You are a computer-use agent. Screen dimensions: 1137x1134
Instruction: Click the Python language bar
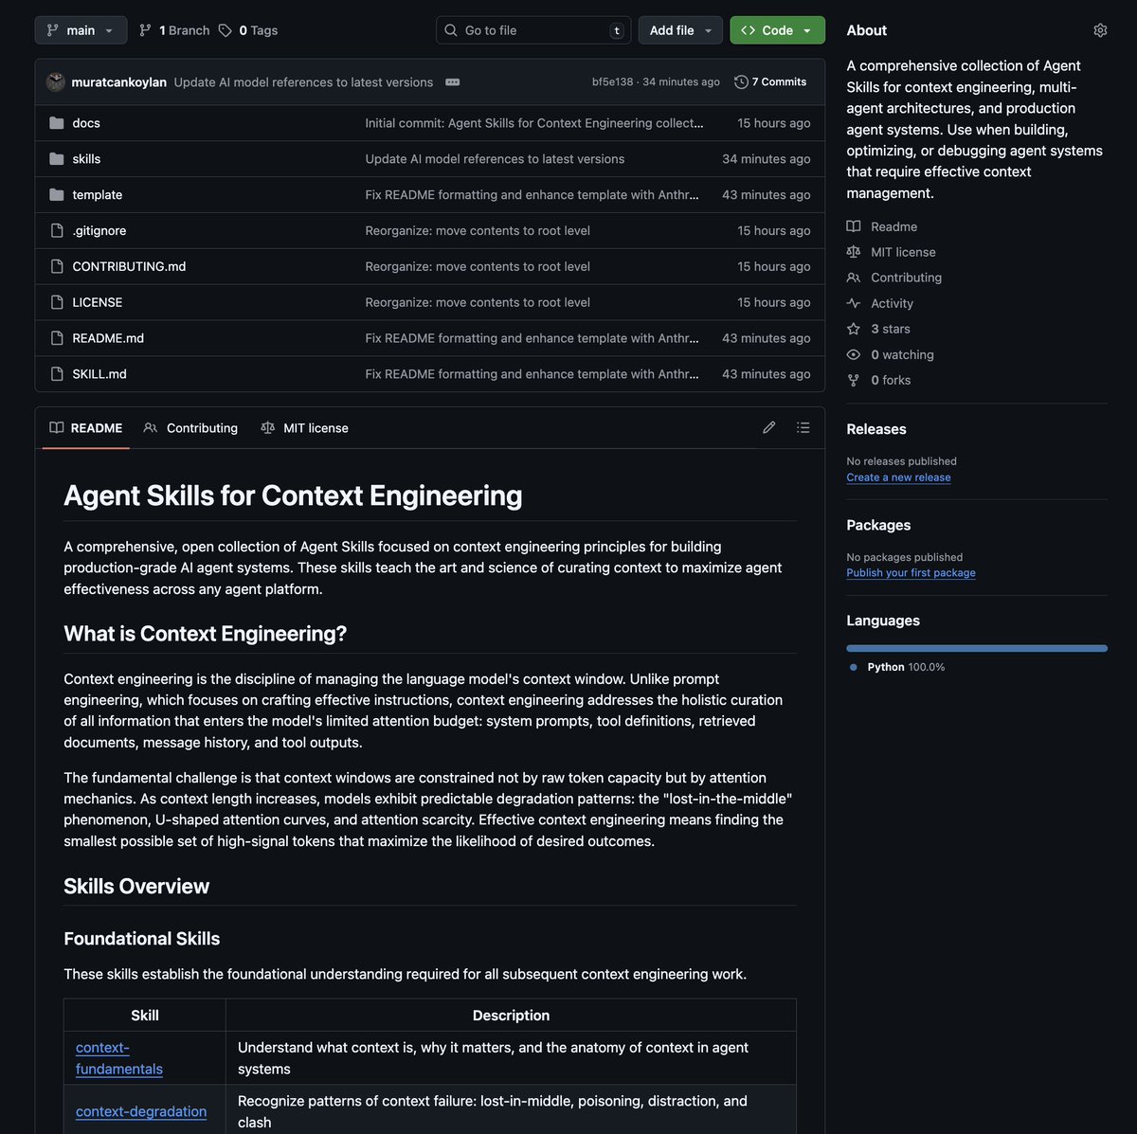(x=976, y=648)
